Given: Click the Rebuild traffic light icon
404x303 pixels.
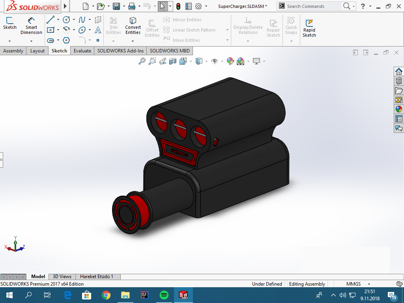Looking at the screenshot, I should coord(178,6).
